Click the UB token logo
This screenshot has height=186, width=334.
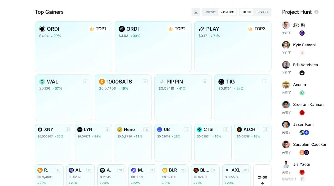coord(159,129)
